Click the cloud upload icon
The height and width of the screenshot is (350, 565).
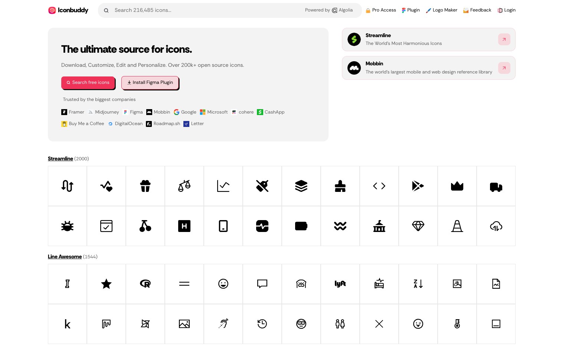[496, 226]
